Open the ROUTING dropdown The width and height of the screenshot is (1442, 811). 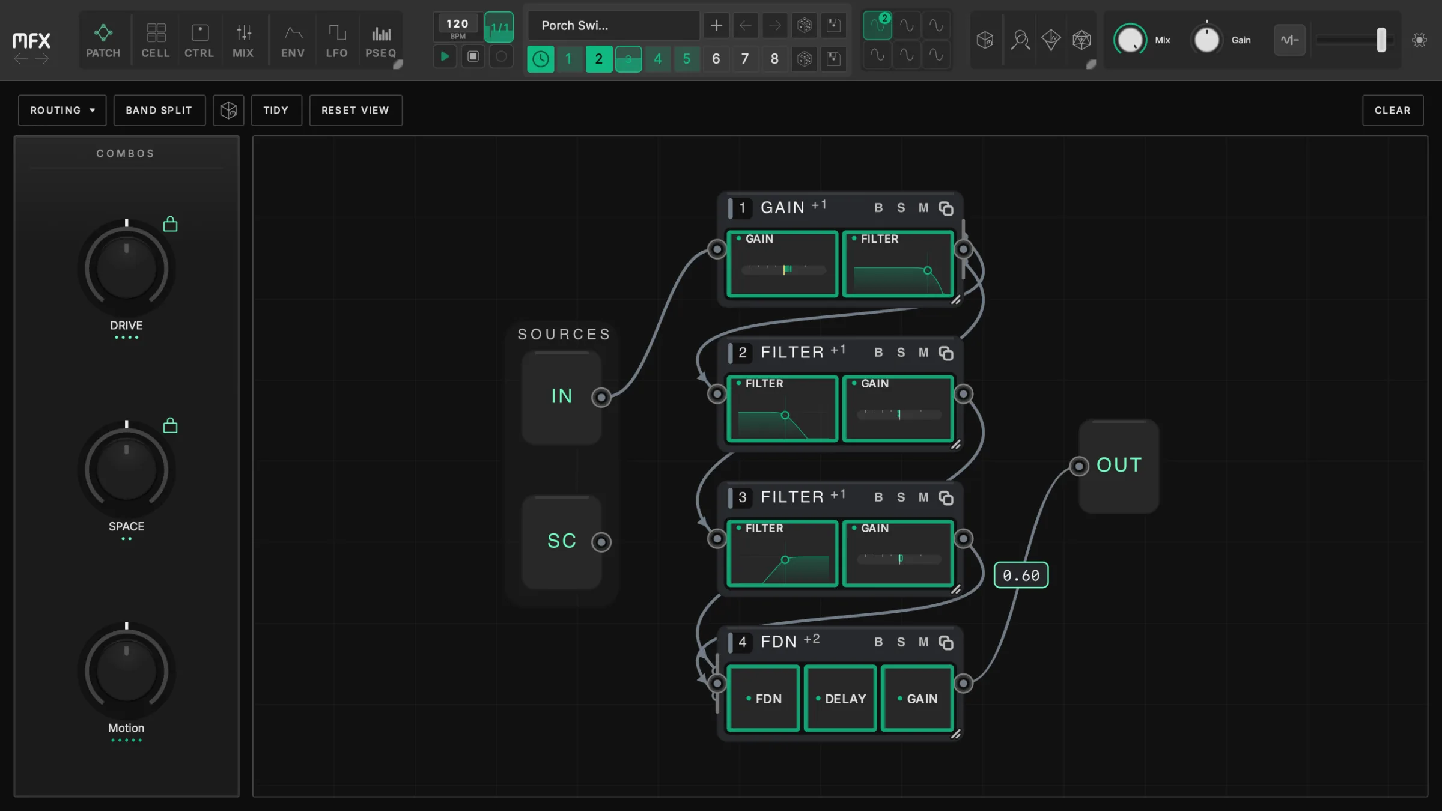(62, 111)
